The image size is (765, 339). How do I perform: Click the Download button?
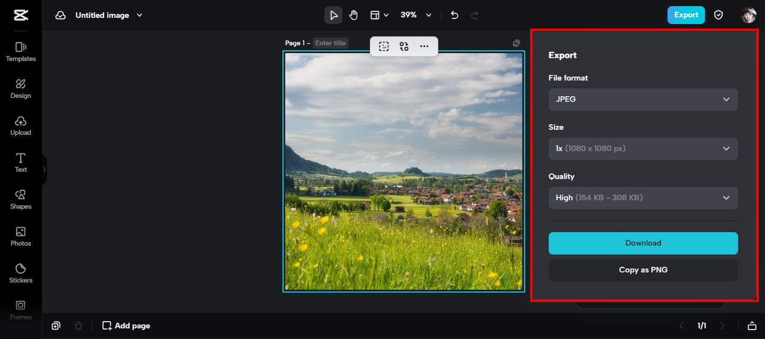point(643,243)
